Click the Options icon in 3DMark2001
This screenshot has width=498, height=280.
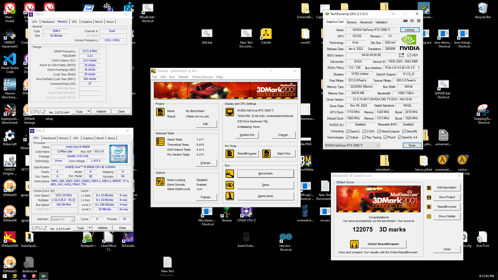160,181
